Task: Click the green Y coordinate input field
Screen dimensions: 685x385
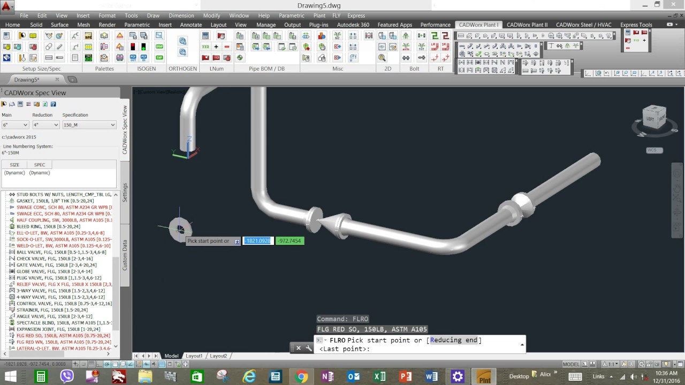Action: pos(290,241)
